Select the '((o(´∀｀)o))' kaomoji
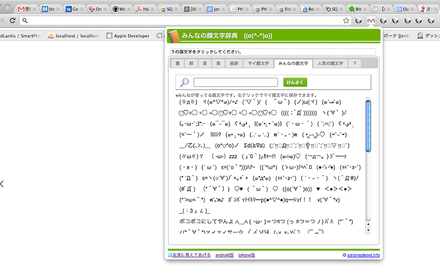 [x=297, y=189]
